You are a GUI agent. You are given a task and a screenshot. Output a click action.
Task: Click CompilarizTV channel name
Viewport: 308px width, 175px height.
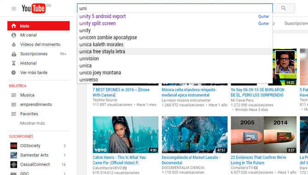point(242,168)
